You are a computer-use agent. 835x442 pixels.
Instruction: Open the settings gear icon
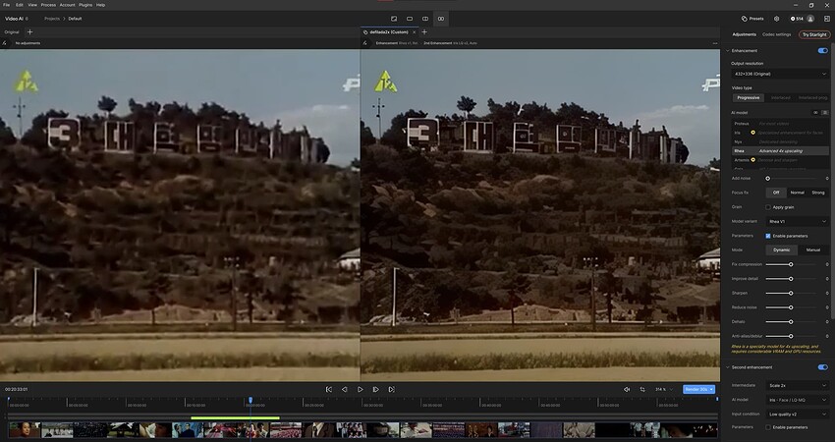pyautogui.click(x=776, y=18)
